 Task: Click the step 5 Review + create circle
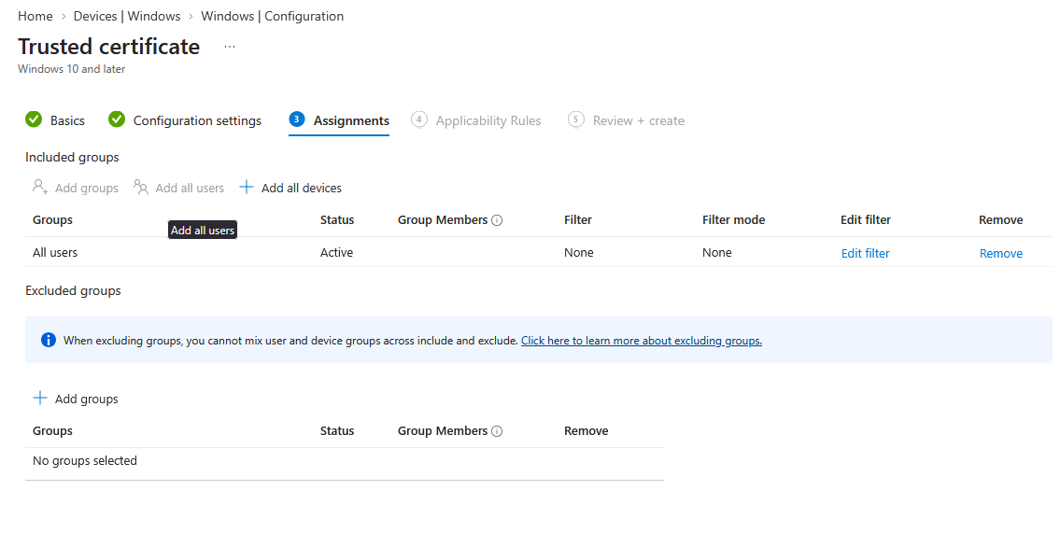click(576, 119)
